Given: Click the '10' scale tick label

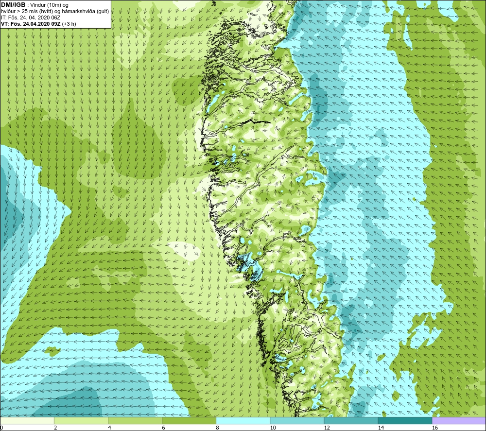Looking at the screenshot, I should click(273, 428).
